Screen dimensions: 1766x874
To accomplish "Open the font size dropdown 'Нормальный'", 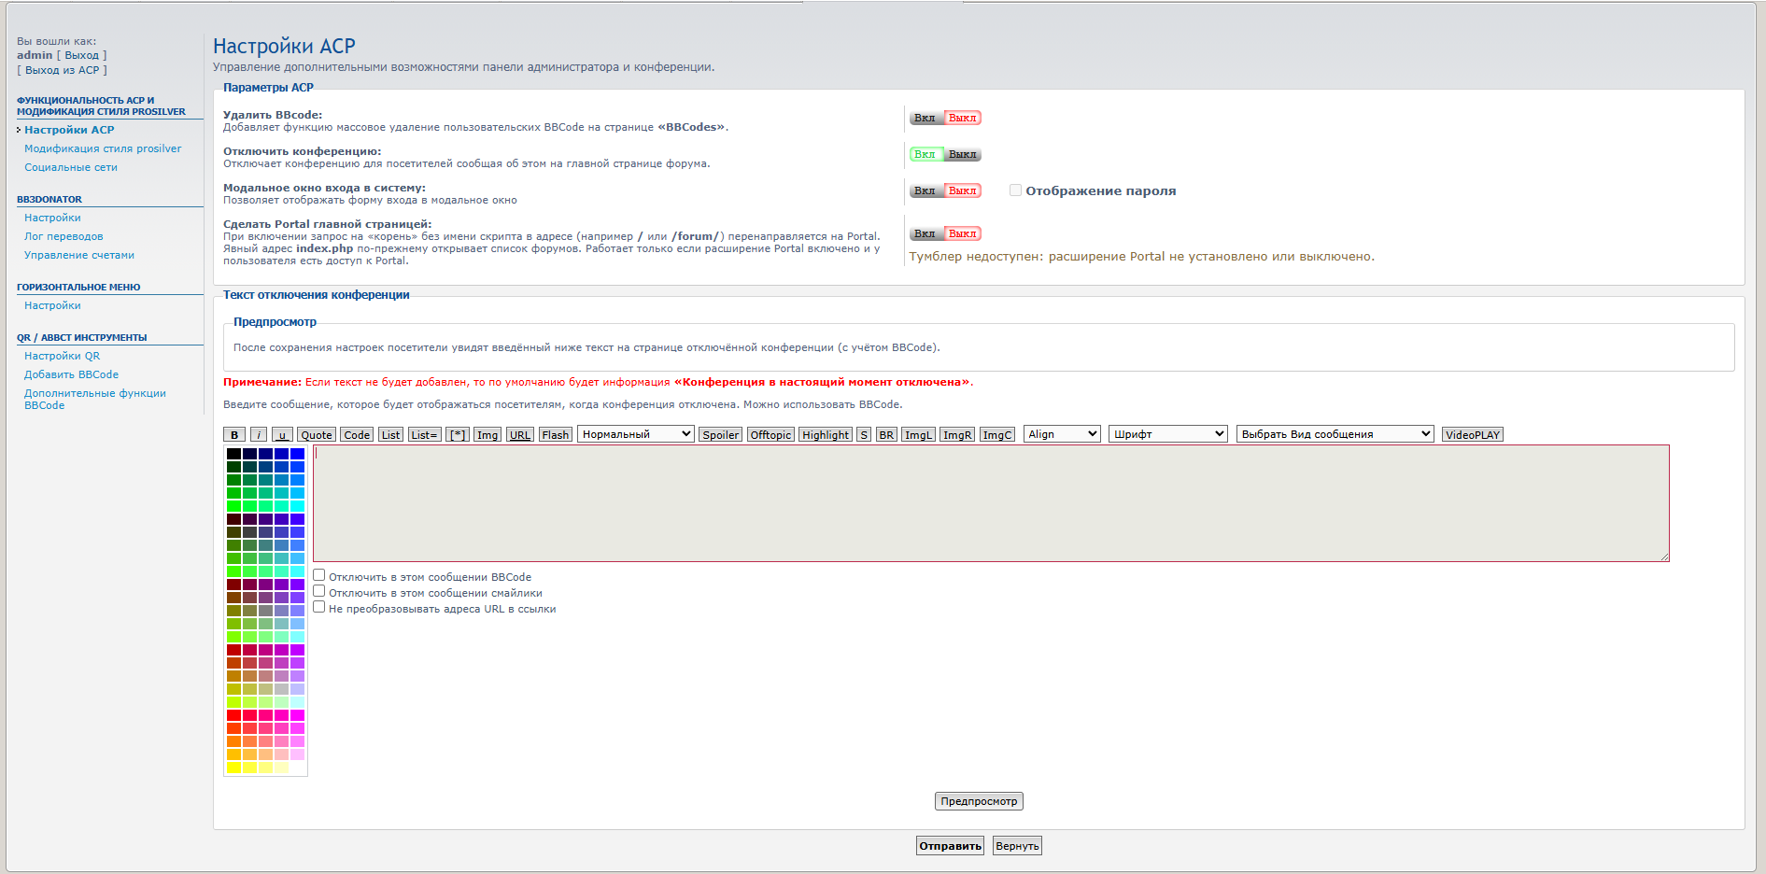I will coord(636,434).
